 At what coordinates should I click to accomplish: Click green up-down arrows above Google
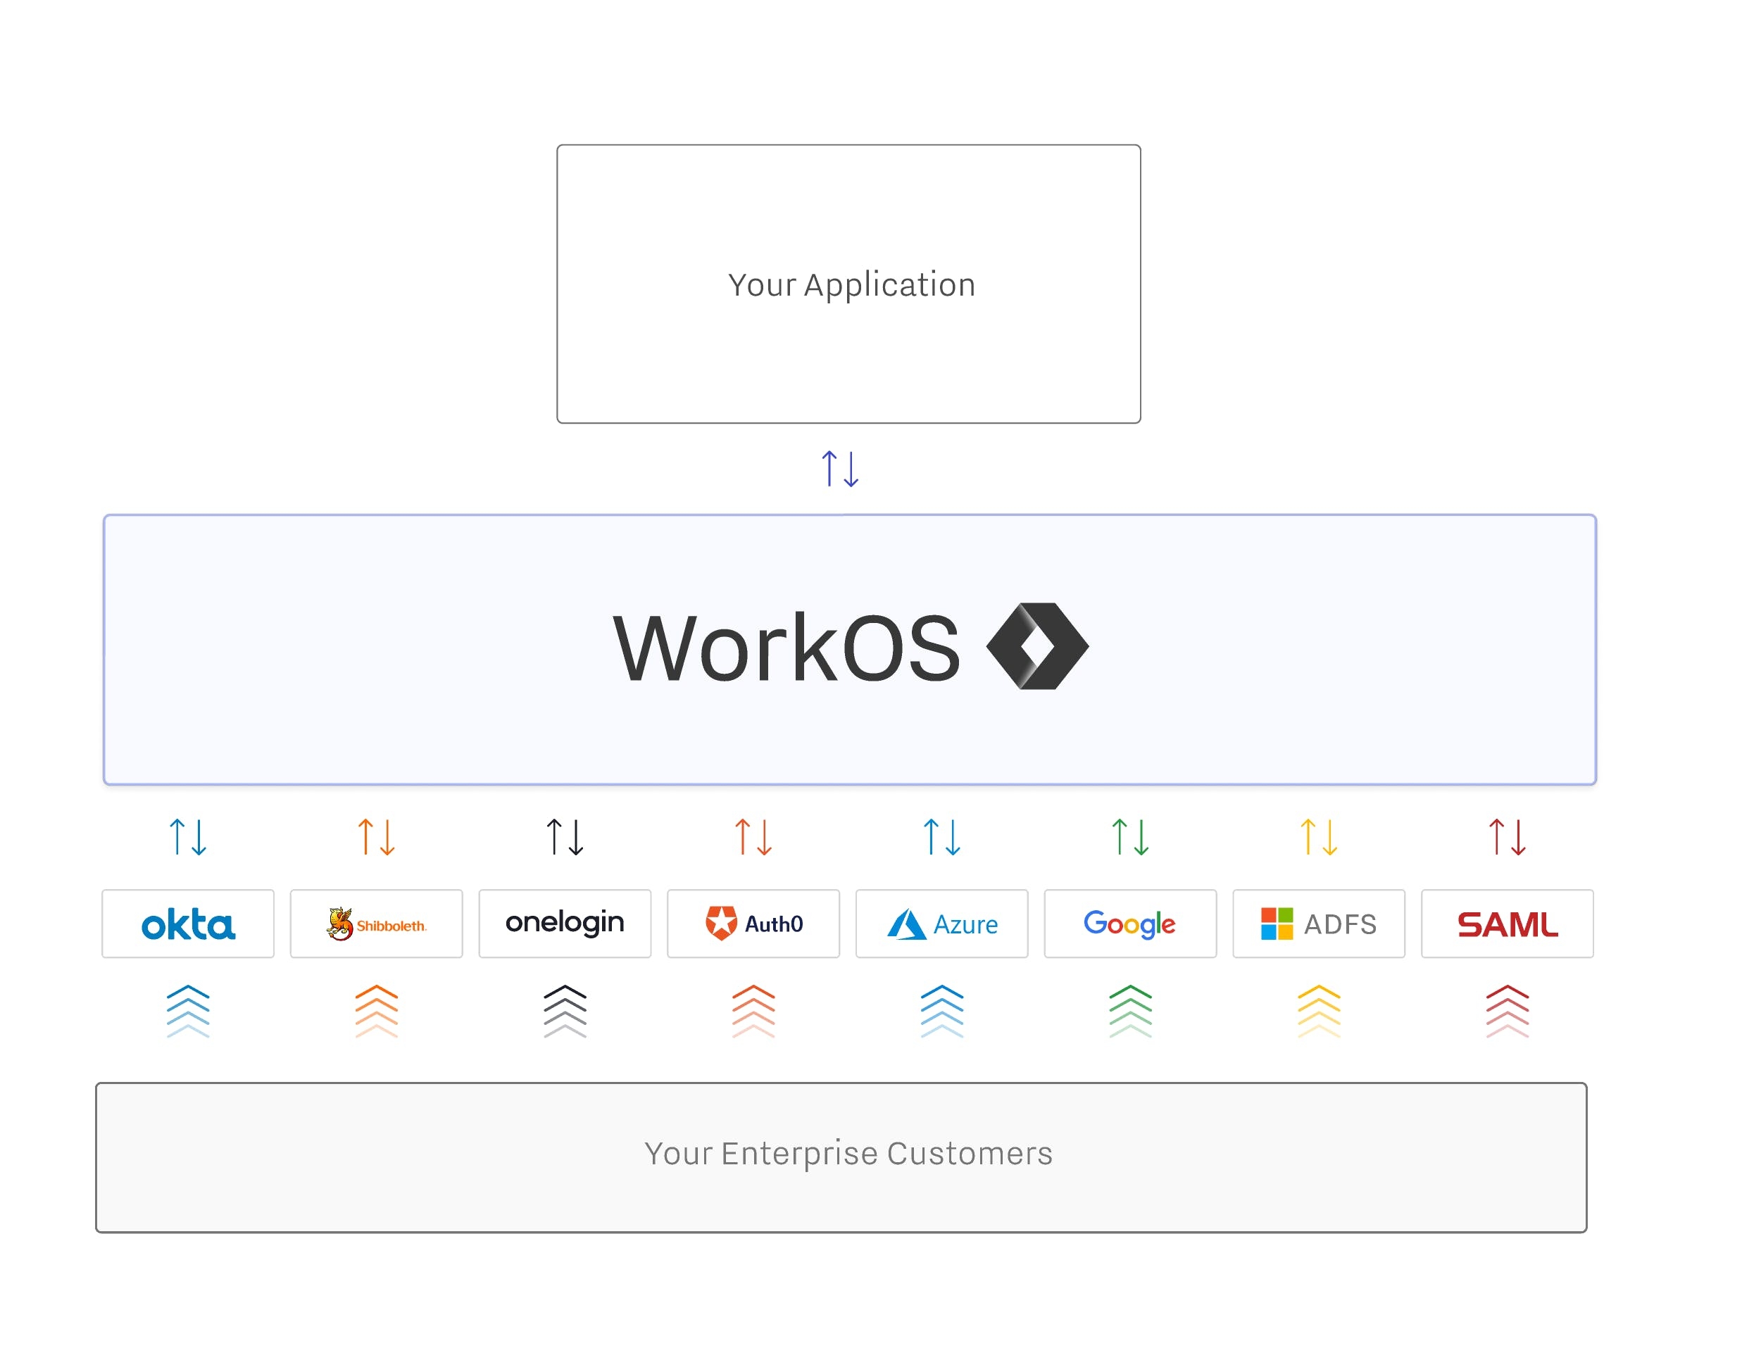click(1130, 837)
